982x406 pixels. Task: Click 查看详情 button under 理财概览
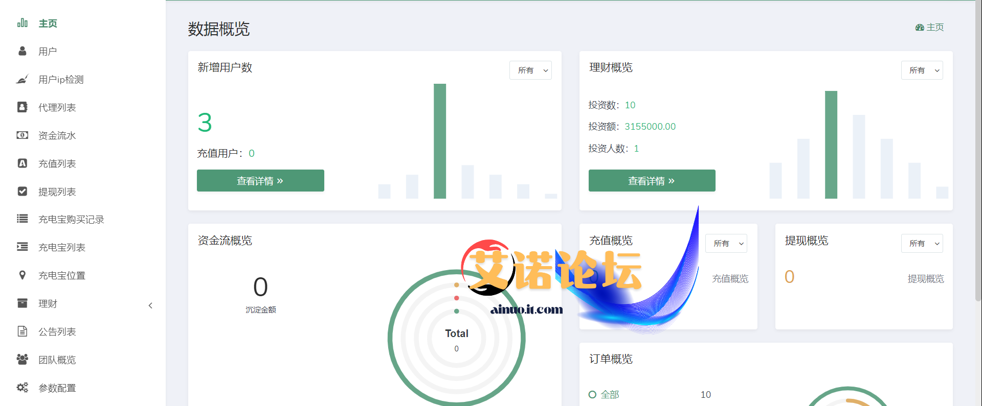tap(652, 181)
